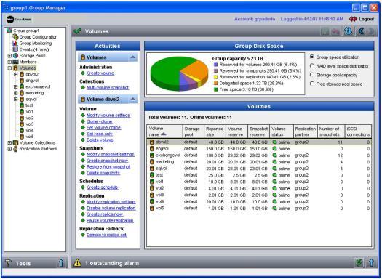Click the Reported size column header
The height and width of the screenshot is (279, 382).
point(215,132)
